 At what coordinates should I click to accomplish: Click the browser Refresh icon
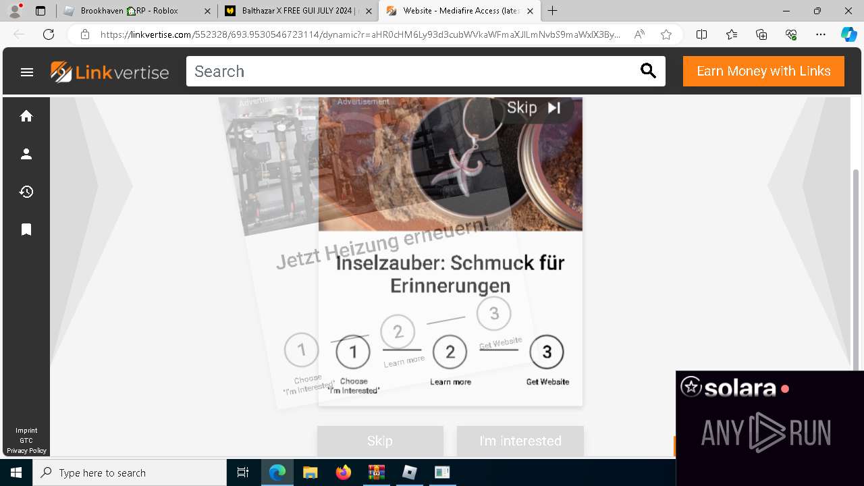pos(49,34)
